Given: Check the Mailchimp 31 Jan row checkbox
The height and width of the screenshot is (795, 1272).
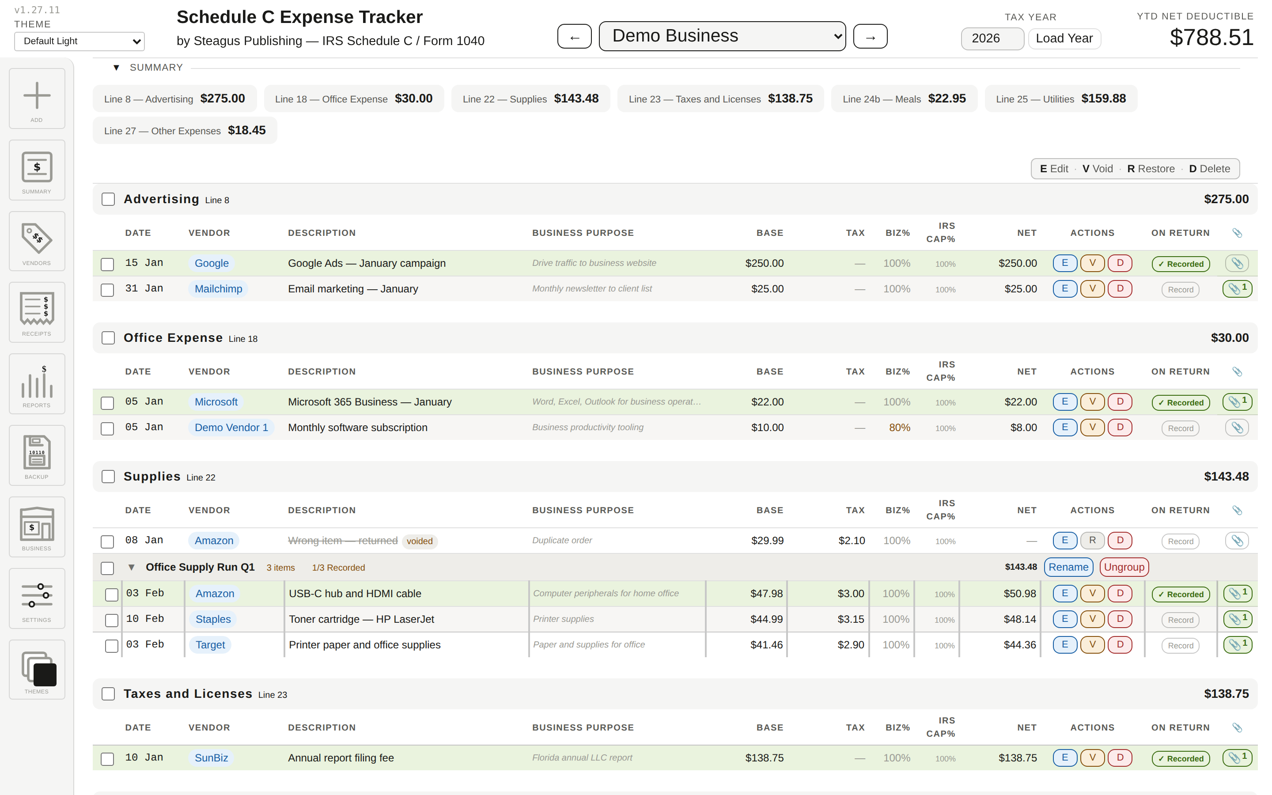Looking at the screenshot, I should [x=107, y=290].
